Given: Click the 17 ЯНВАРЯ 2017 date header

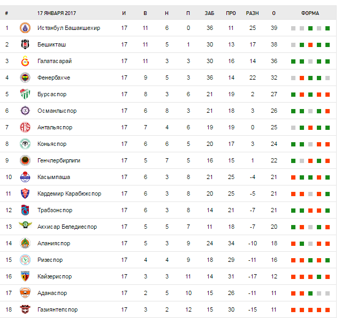Looking at the screenshot, I should pos(58,12).
